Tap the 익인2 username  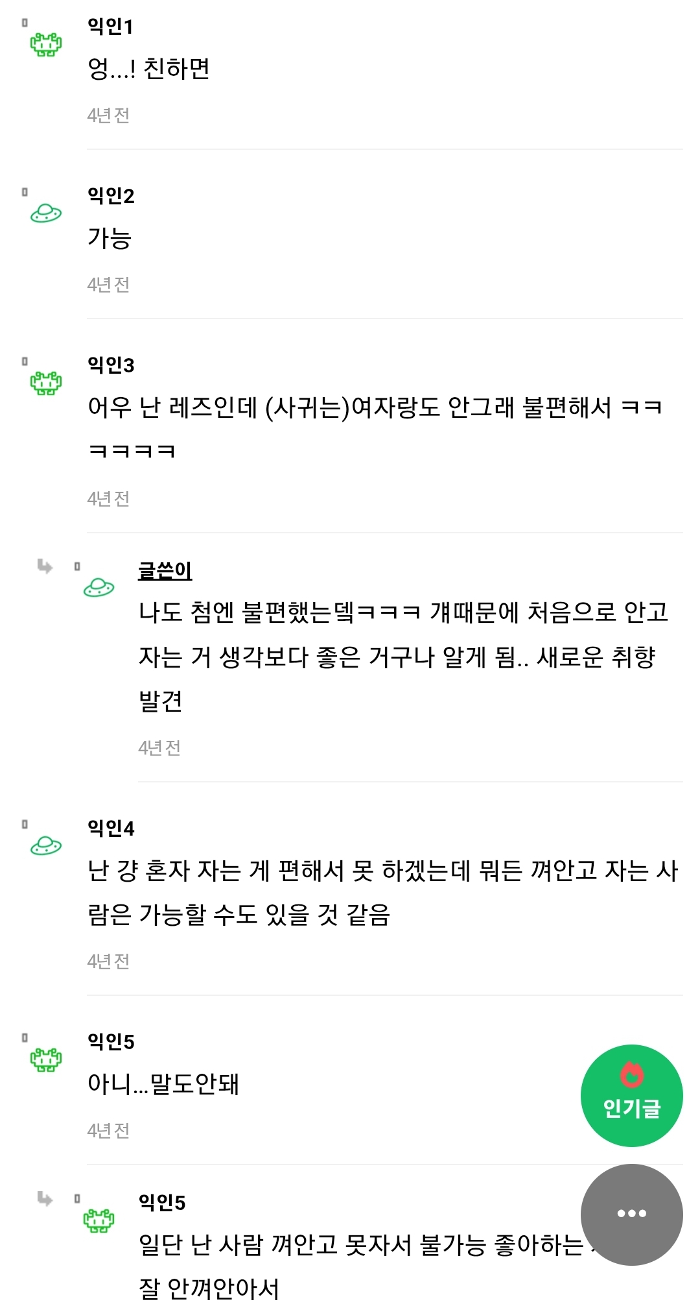(111, 195)
